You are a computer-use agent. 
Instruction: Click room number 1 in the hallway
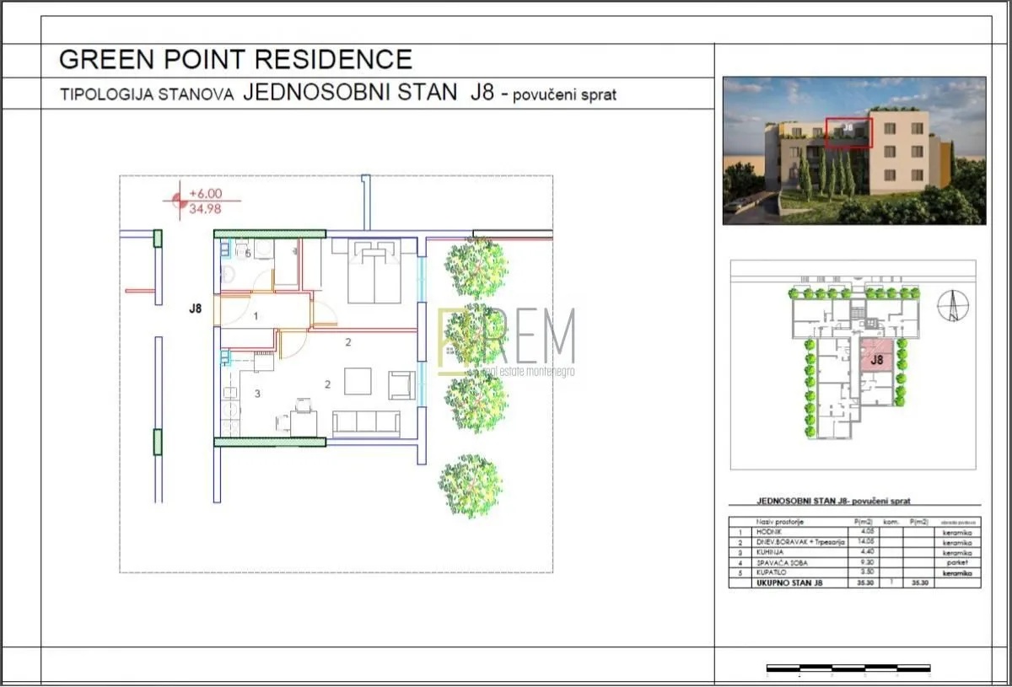click(x=256, y=316)
